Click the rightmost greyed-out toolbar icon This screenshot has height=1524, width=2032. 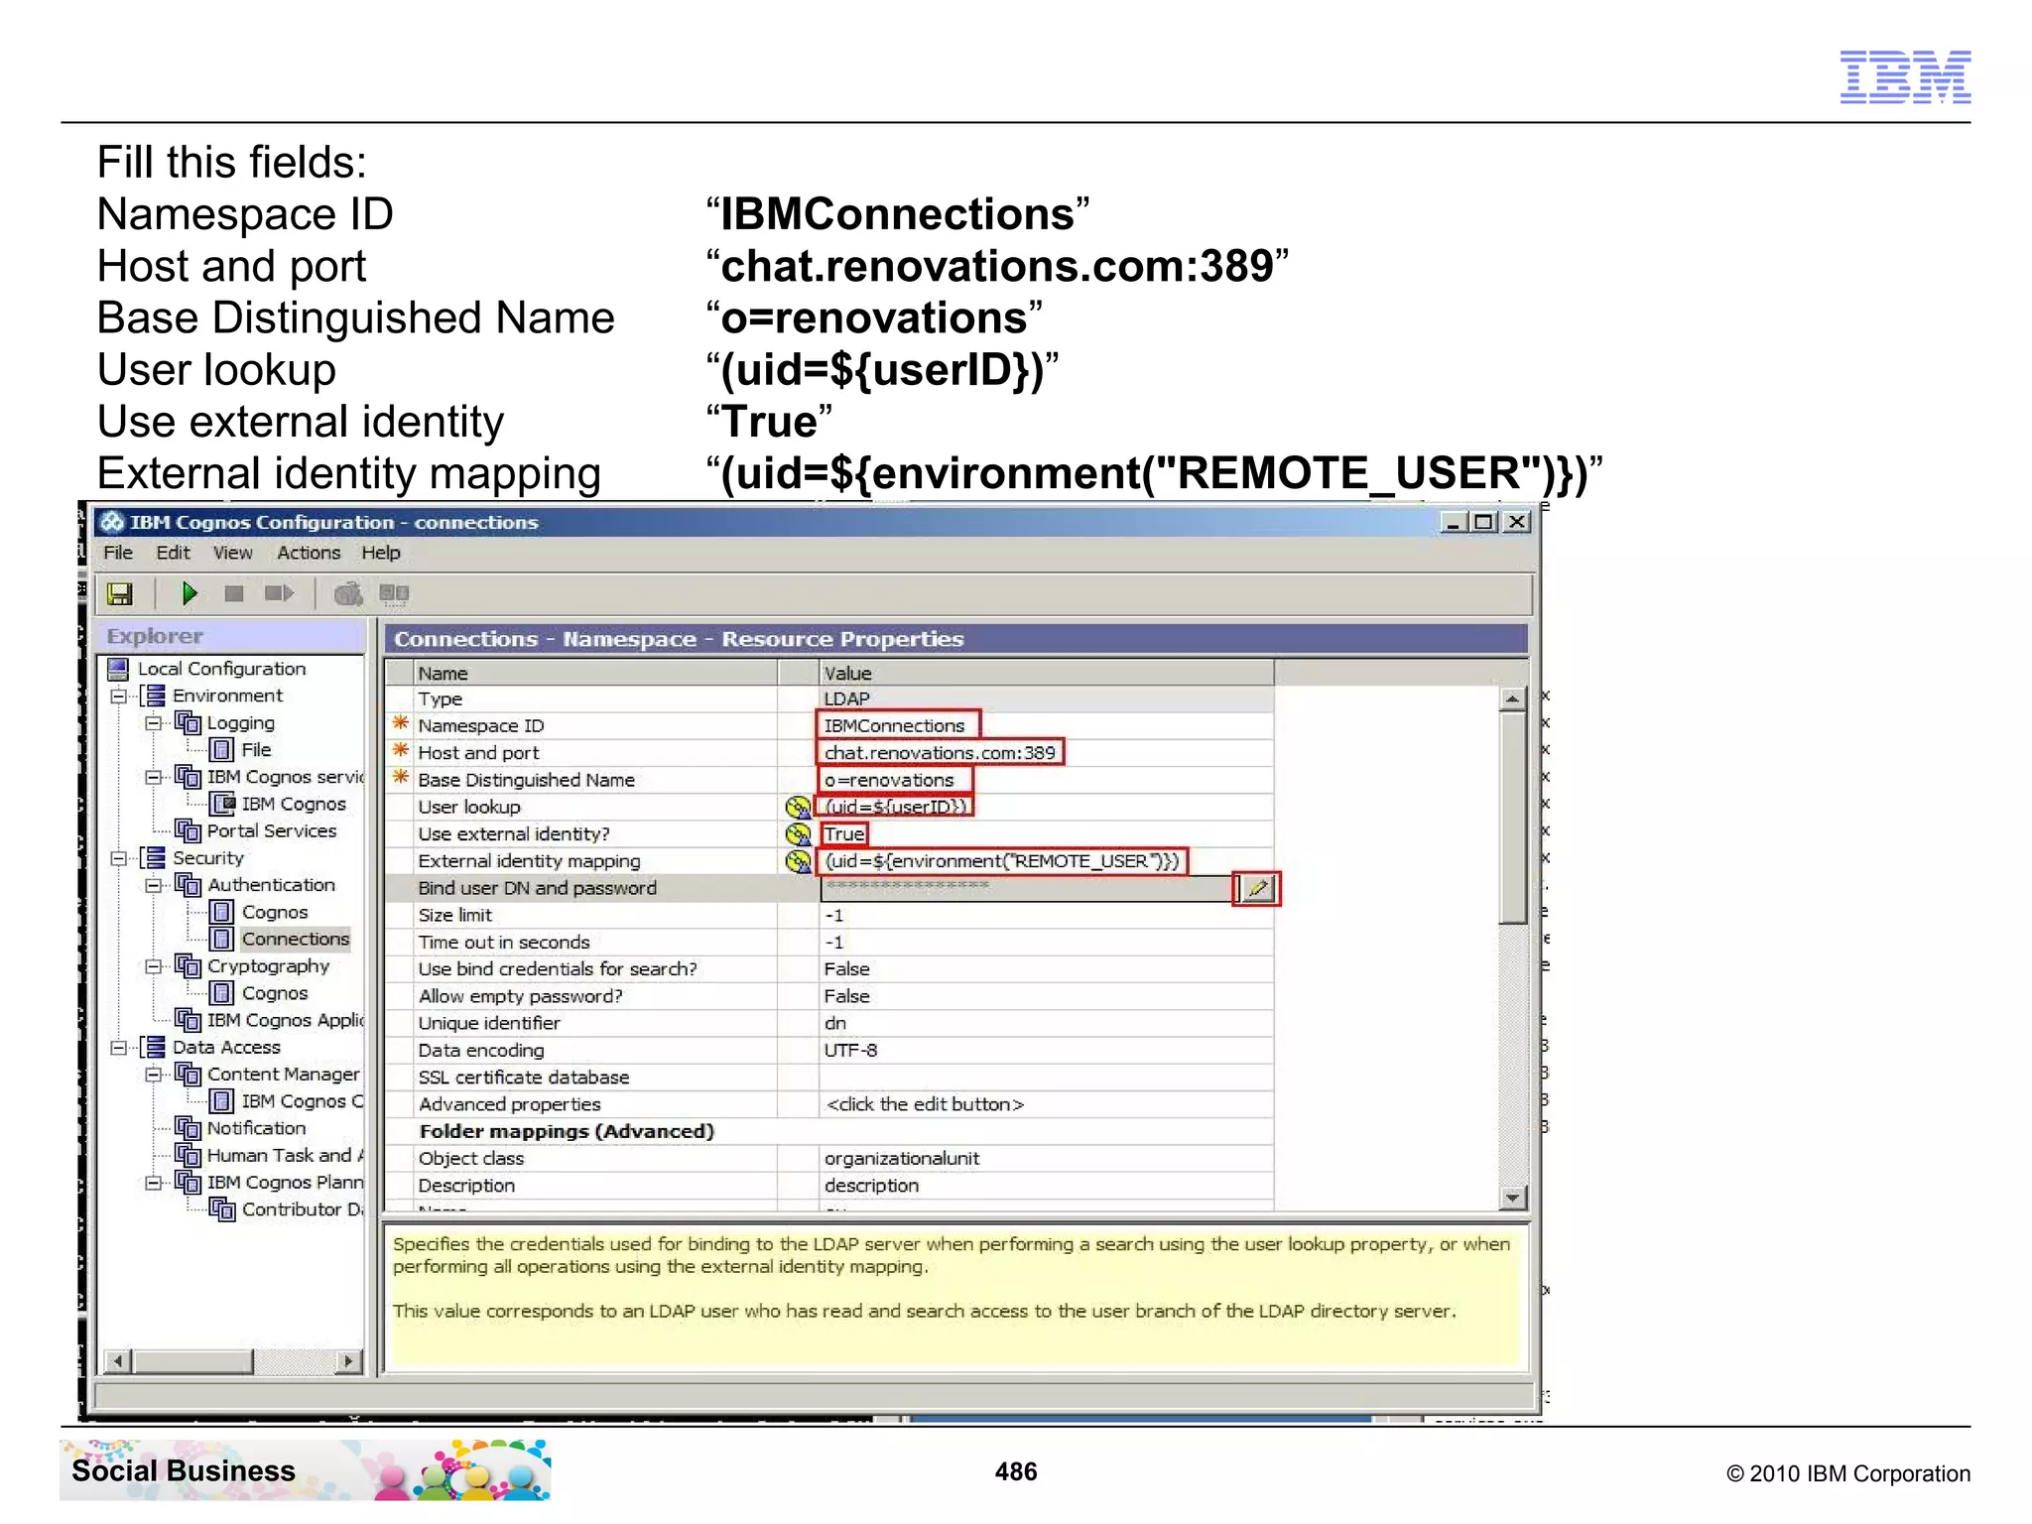[x=394, y=593]
